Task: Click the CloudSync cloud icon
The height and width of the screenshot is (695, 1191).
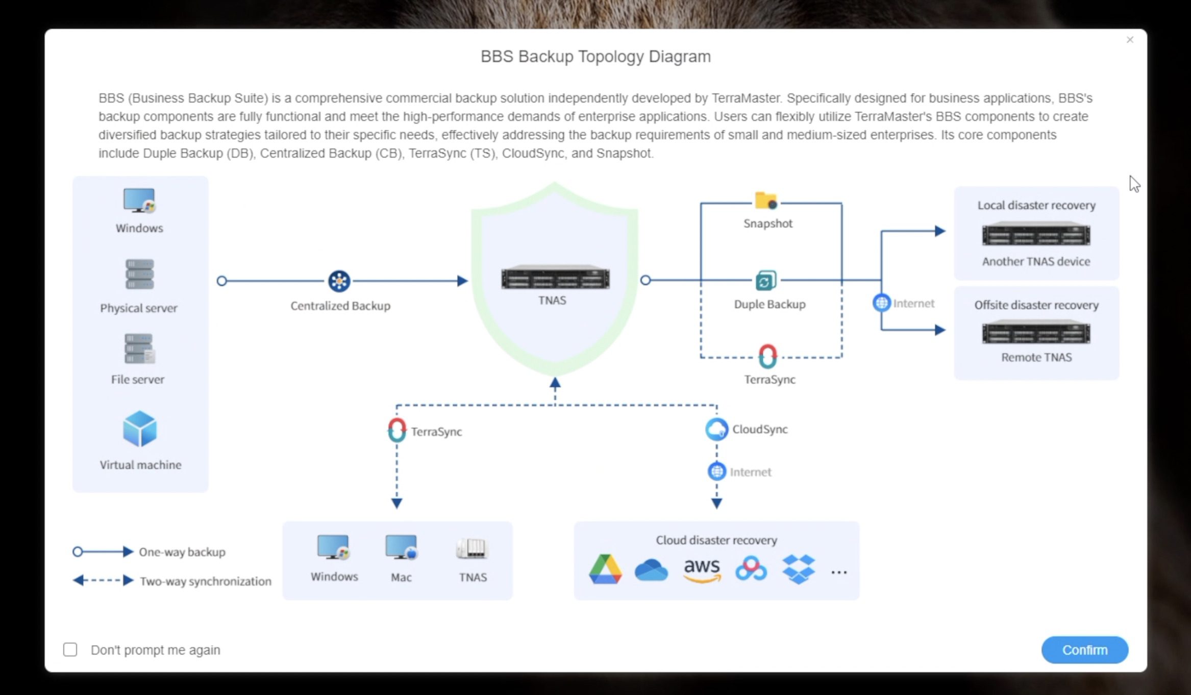Action: (716, 429)
